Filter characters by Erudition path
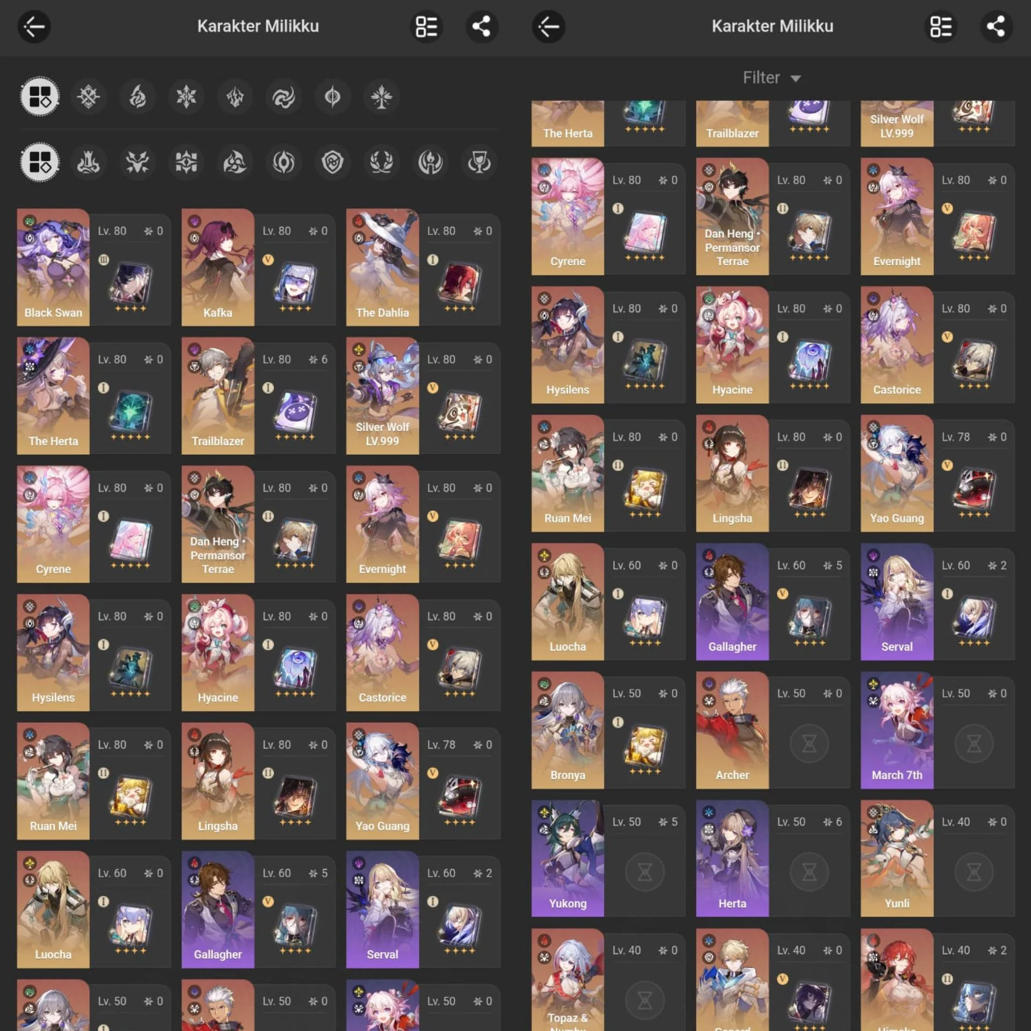This screenshot has height=1031, width=1031. pos(186,162)
